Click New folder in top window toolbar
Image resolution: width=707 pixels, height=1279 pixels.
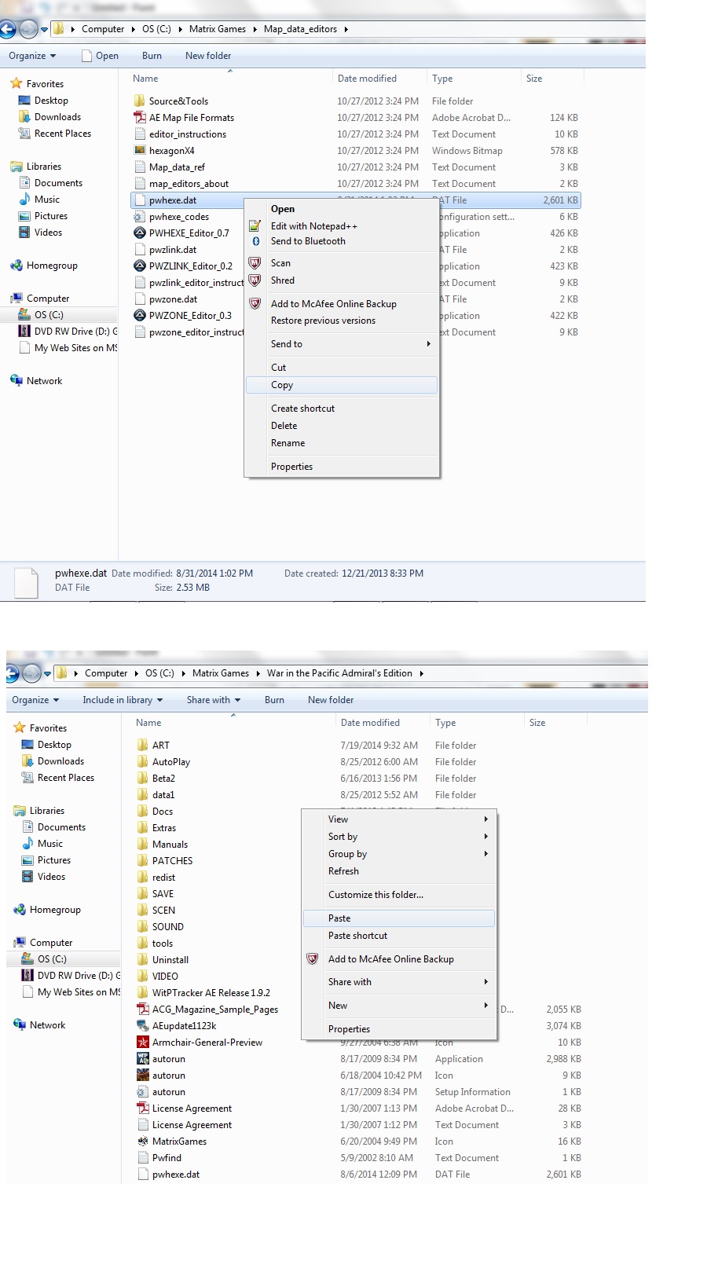tap(208, 56)
